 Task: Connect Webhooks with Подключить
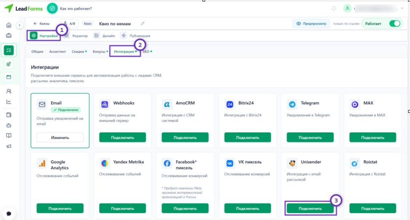click(x=123, y=138)
